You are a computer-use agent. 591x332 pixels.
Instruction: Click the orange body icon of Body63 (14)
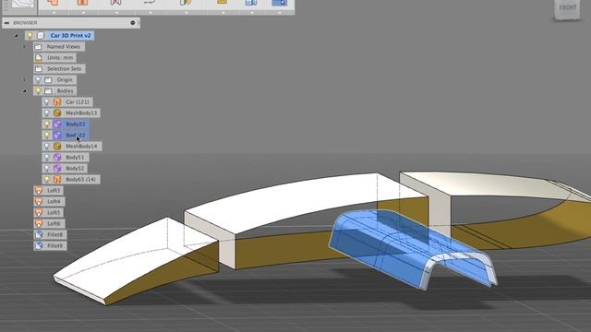pyautogui.click(x=57, y=180)
